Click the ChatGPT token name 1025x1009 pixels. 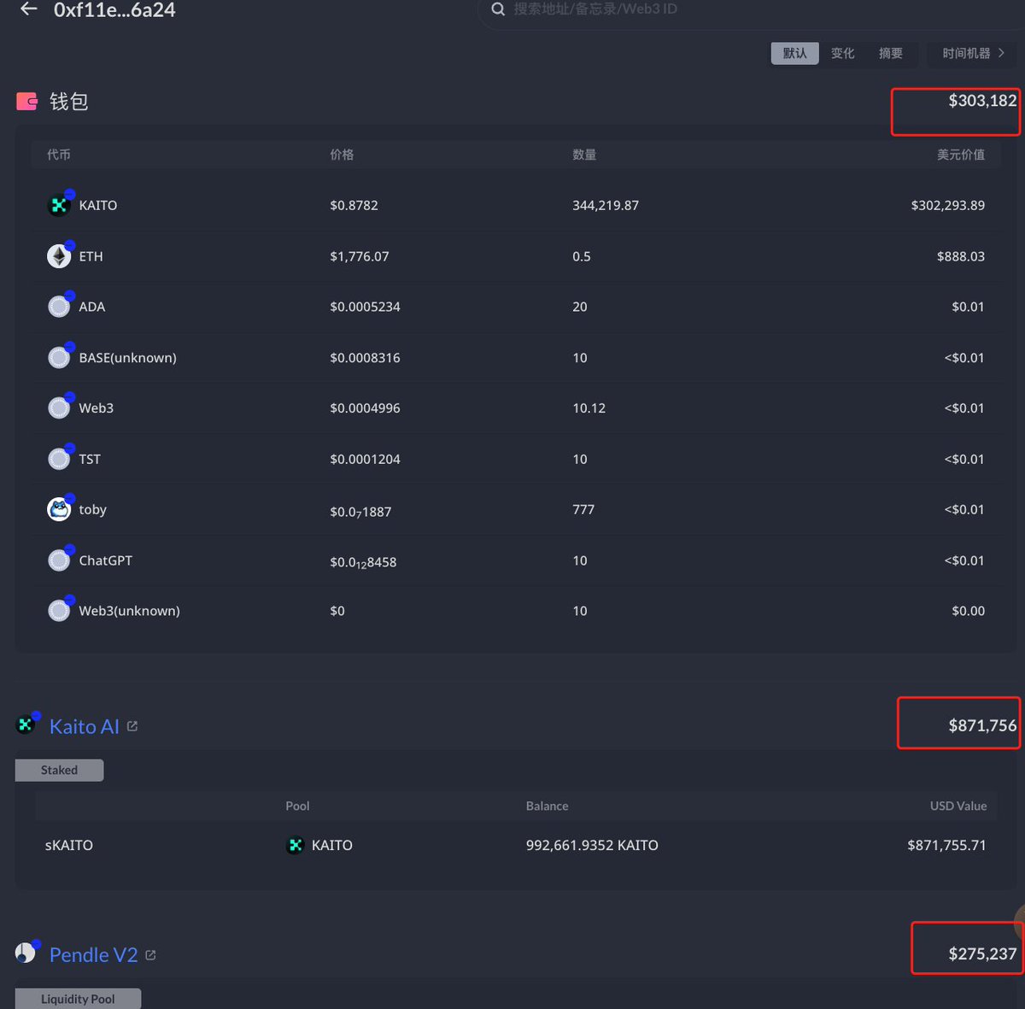point(106,560)
